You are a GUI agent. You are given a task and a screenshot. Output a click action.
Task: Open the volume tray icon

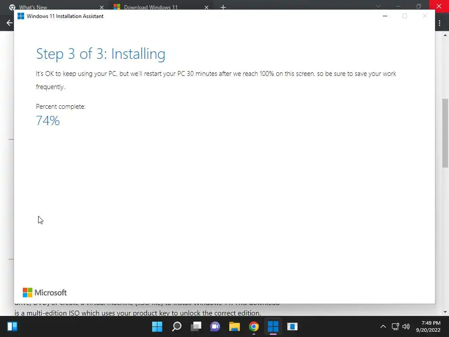pyautogui.click(x=406, y=326)
